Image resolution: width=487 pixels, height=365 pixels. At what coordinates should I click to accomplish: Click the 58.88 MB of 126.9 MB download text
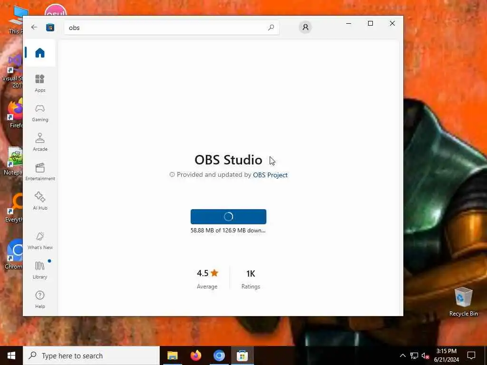pos(228,231)
